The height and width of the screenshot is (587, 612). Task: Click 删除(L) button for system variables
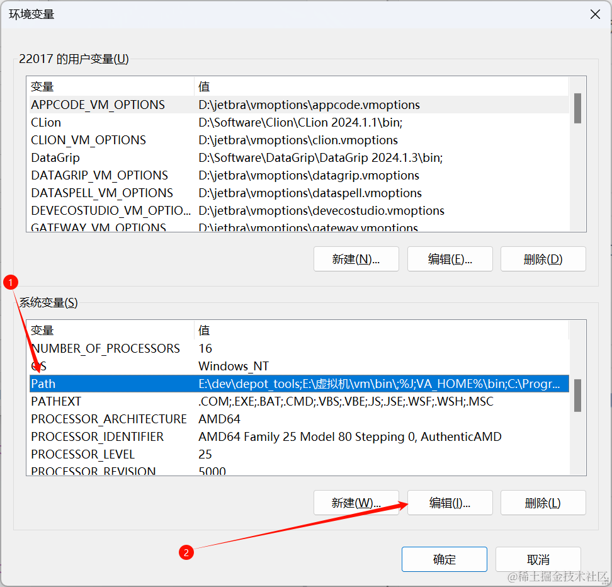point(543,503)
